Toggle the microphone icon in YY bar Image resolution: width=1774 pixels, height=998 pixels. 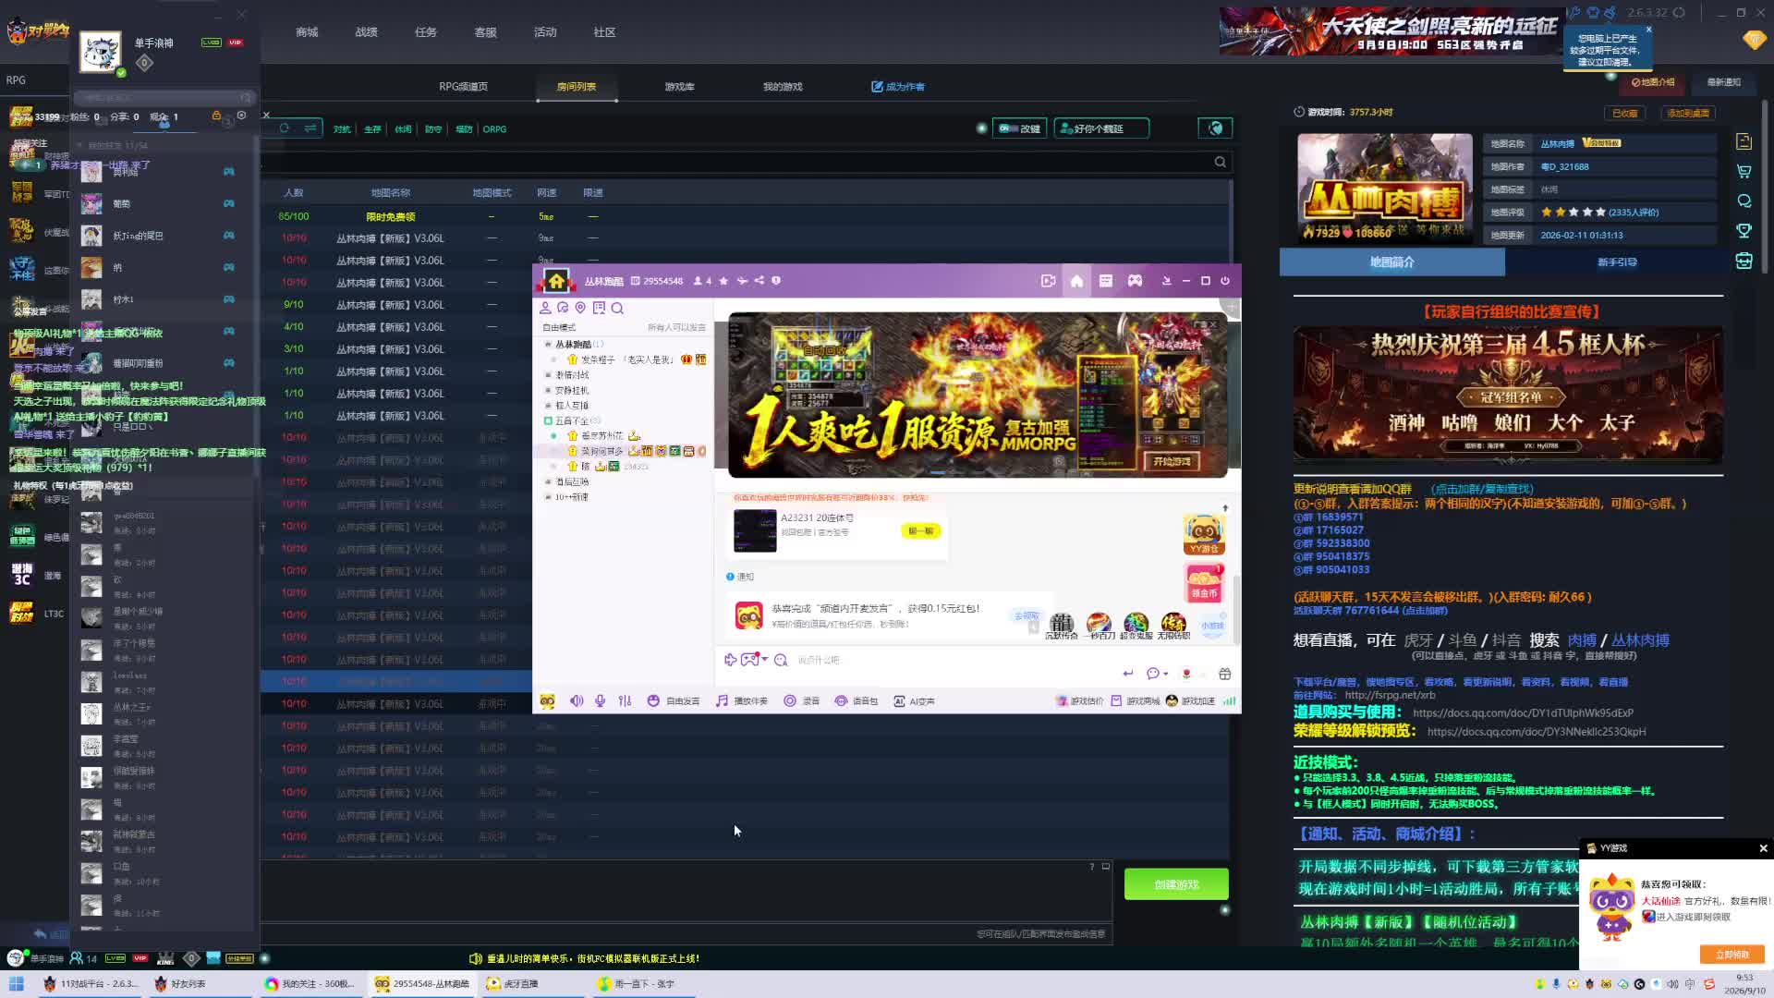coord(601,701)
